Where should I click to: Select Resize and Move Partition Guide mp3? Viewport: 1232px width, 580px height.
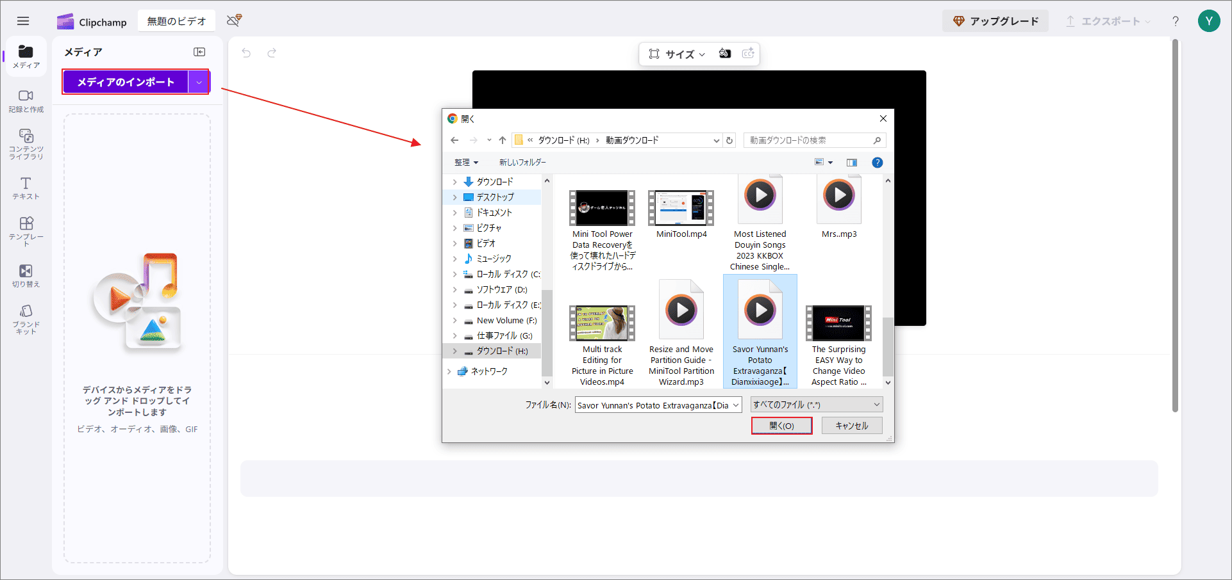[x=681, y=333]
